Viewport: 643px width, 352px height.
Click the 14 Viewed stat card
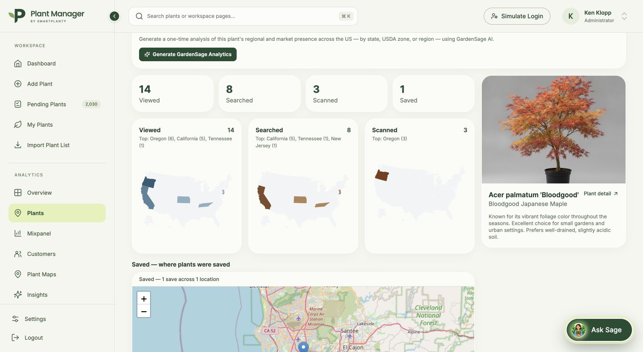[173, 94]
